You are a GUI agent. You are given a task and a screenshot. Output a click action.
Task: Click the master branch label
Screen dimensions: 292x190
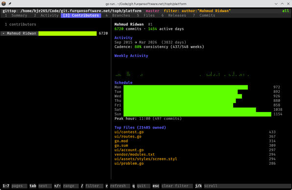pyautogui.click(x=152, y=11)
